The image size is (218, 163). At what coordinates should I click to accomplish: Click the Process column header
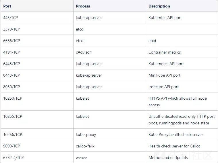(83, 6)
